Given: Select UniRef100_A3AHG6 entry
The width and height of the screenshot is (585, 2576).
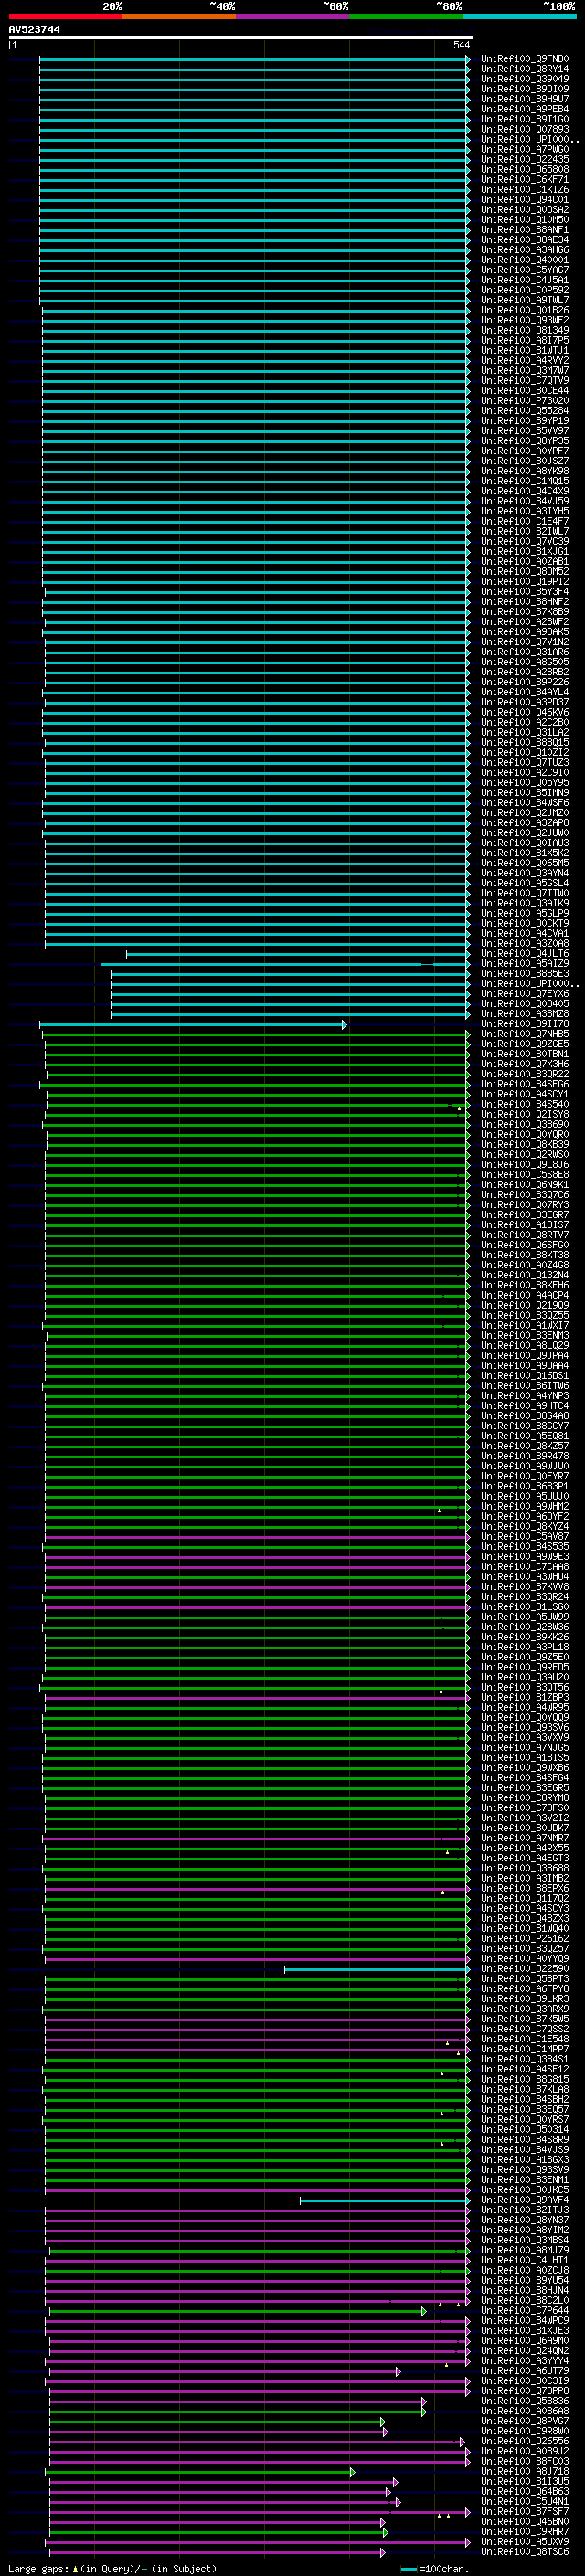Looking at the screenshot, I should point(524,250).
